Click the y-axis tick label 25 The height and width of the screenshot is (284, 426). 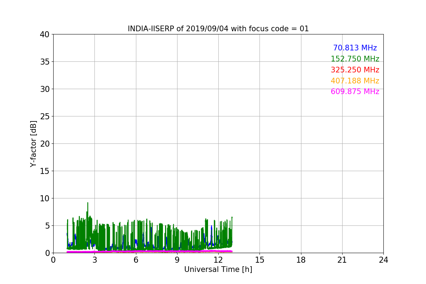click(45, 116)
